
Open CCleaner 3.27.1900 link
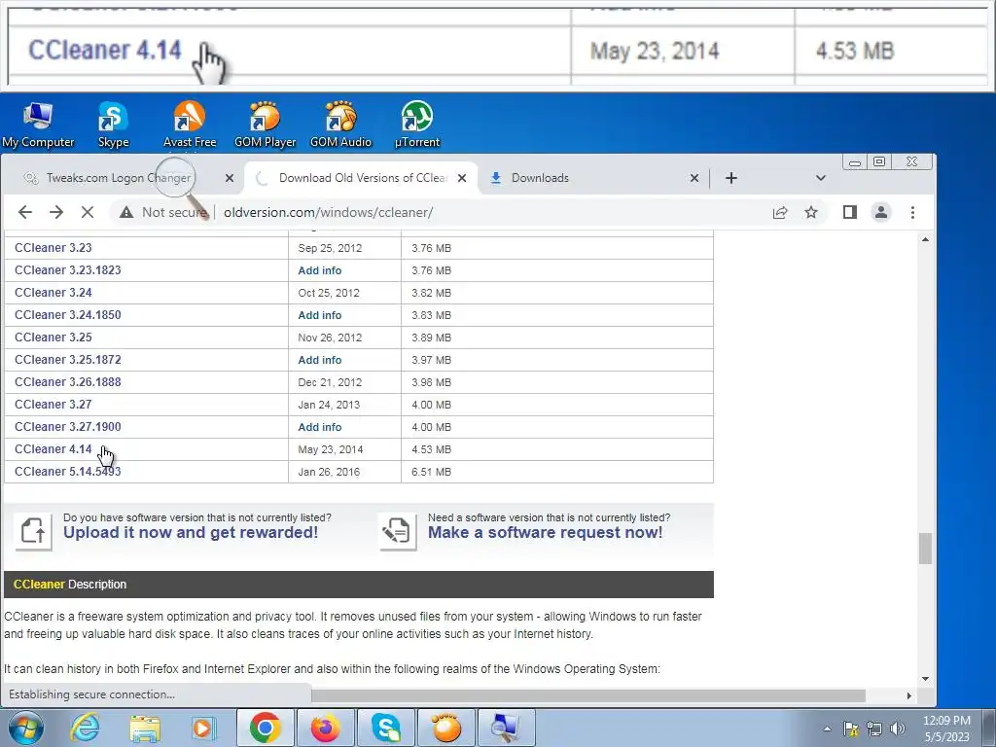tap(68, 426)
